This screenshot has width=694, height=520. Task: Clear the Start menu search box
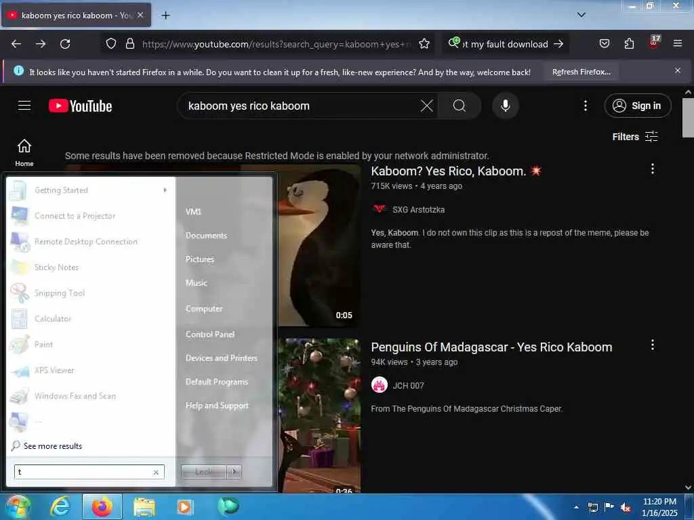tap(156, 472)
